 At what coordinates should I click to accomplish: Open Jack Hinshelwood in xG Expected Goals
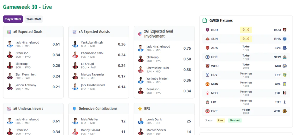point(27,42)
